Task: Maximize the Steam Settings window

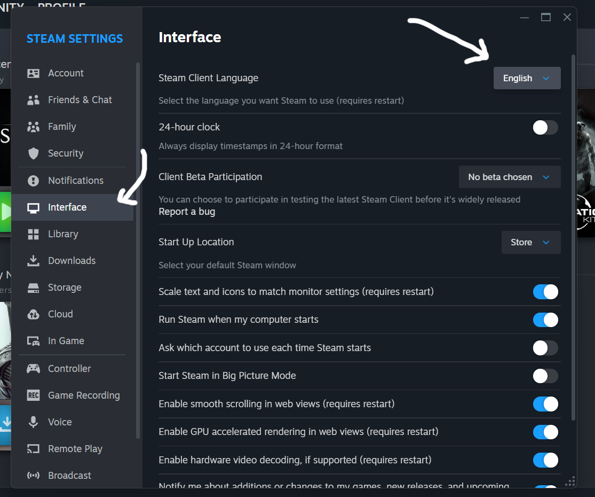Action: (546, 17)
